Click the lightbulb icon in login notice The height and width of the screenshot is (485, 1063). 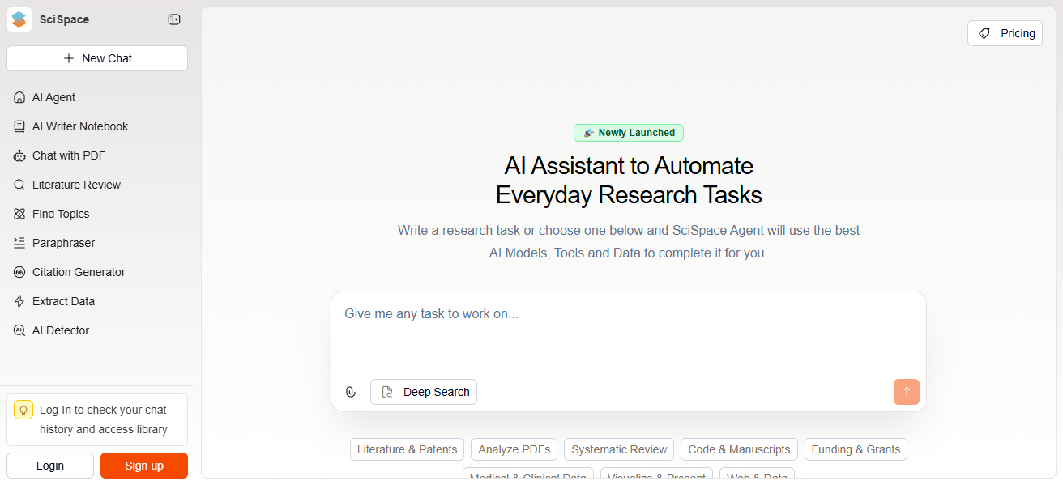pos(23,410)
